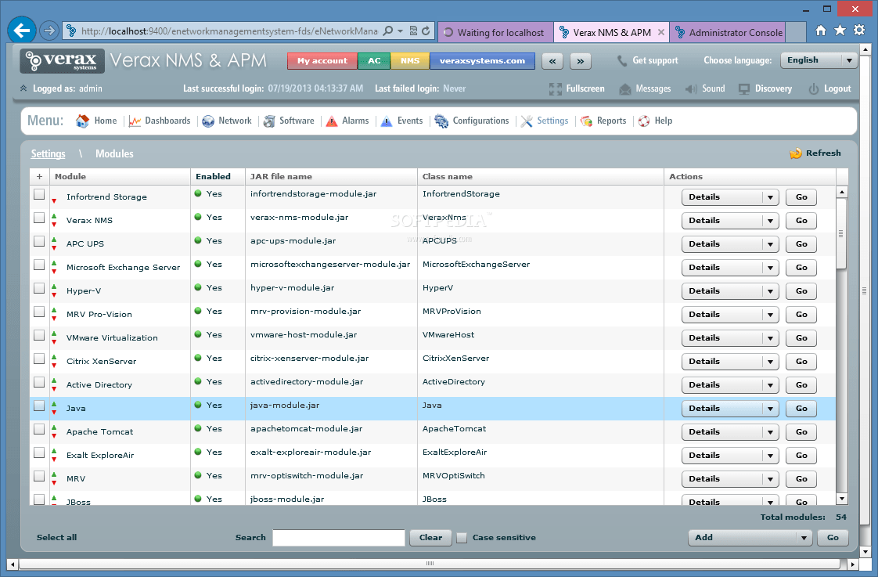Open the Choose language dropdown

[x=819, y=60]
